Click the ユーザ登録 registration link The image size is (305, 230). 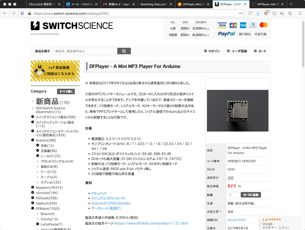tap(237, 51)
